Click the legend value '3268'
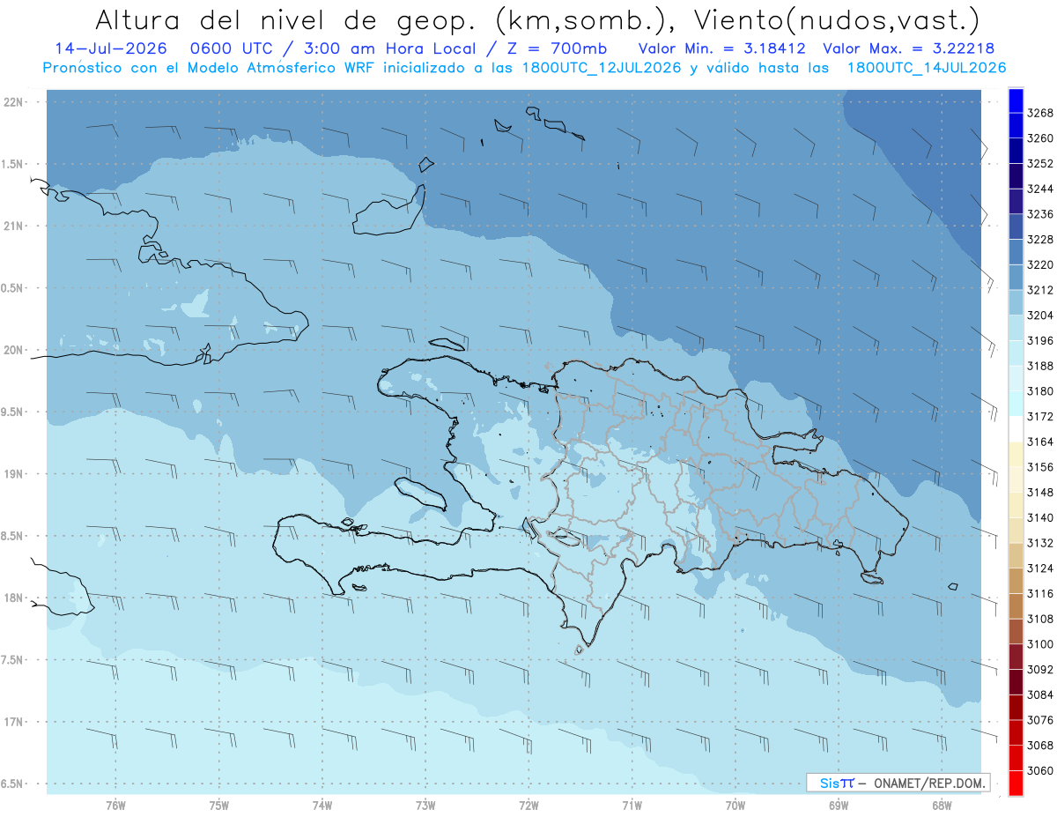 1039,113
